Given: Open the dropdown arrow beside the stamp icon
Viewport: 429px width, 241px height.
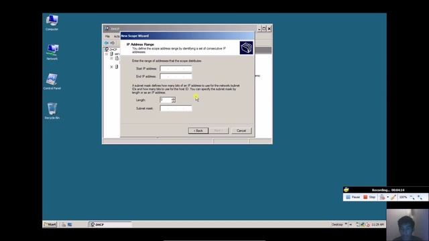Looking at the screenshot, I should pyautogui.click(x=387, y=197).
